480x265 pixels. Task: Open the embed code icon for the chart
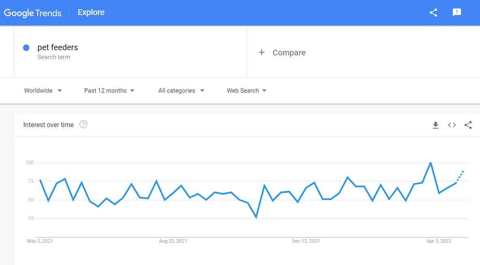452,125
